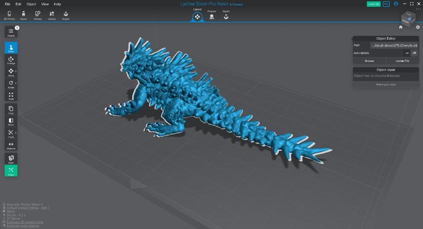Click the object Path field
Screen dimensions: 423x229
[x=394, y=45]
